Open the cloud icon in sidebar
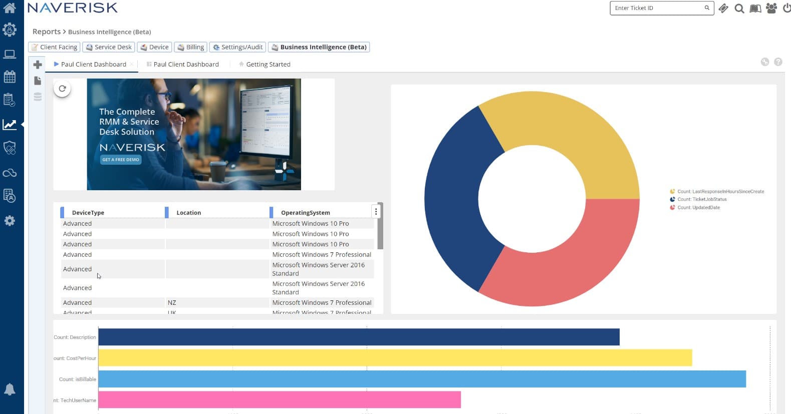Screen dimensions: 791x414 (x=10, y=173)
